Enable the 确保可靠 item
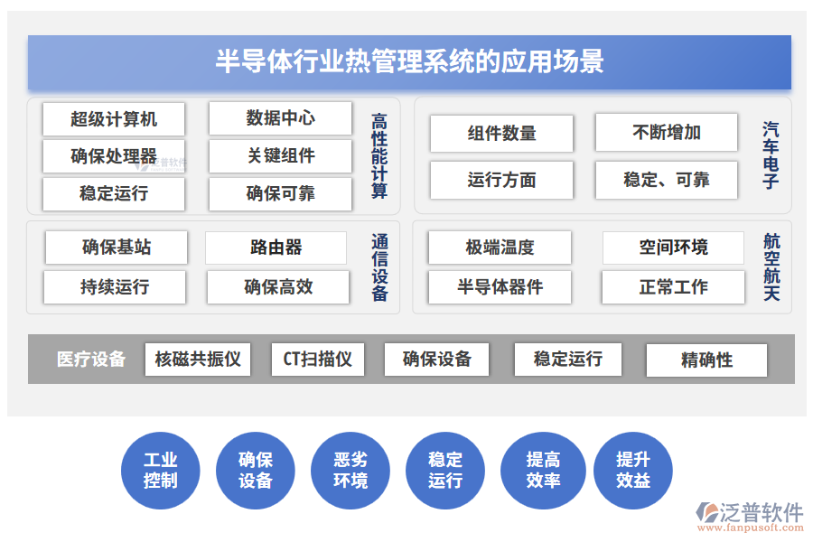This screenshot has height=542, width=813. coord(280,194)
